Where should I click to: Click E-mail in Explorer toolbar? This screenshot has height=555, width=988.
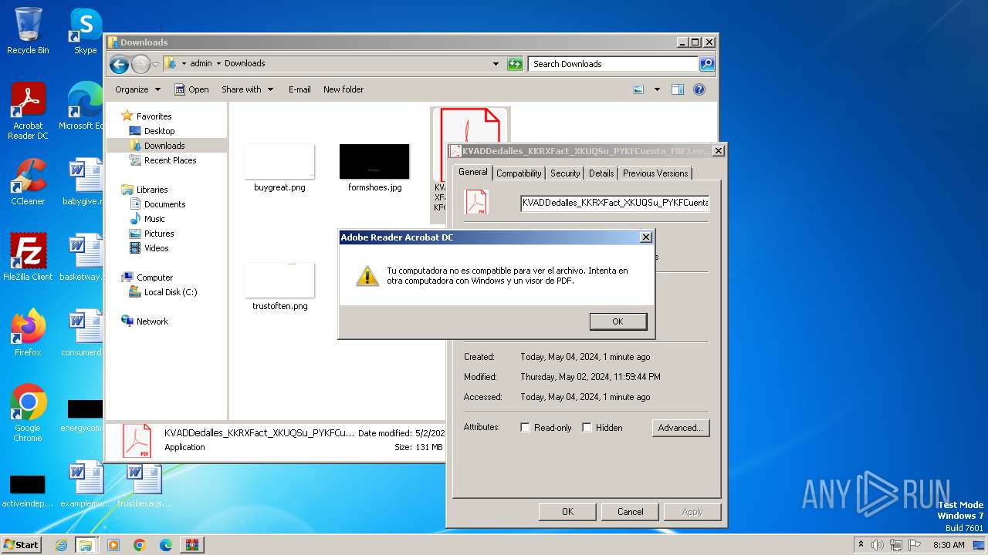299,89
